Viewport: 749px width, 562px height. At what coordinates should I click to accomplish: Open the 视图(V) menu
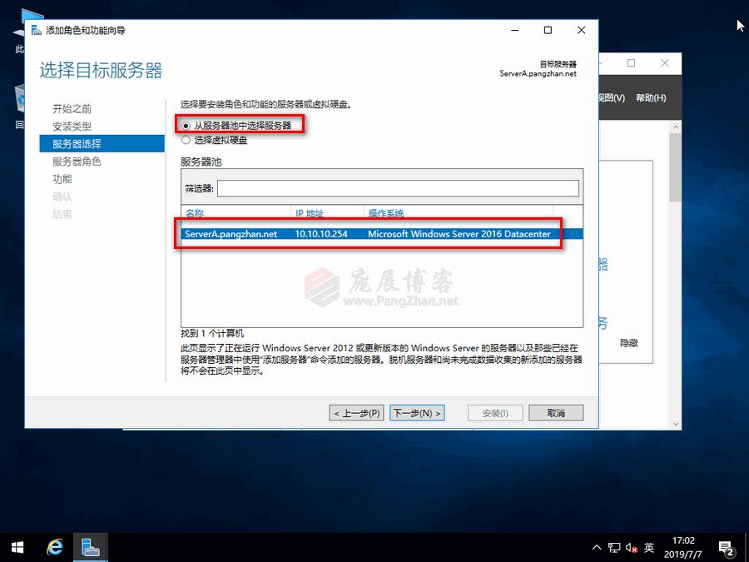pyautogui.click(x=613, y=97)
